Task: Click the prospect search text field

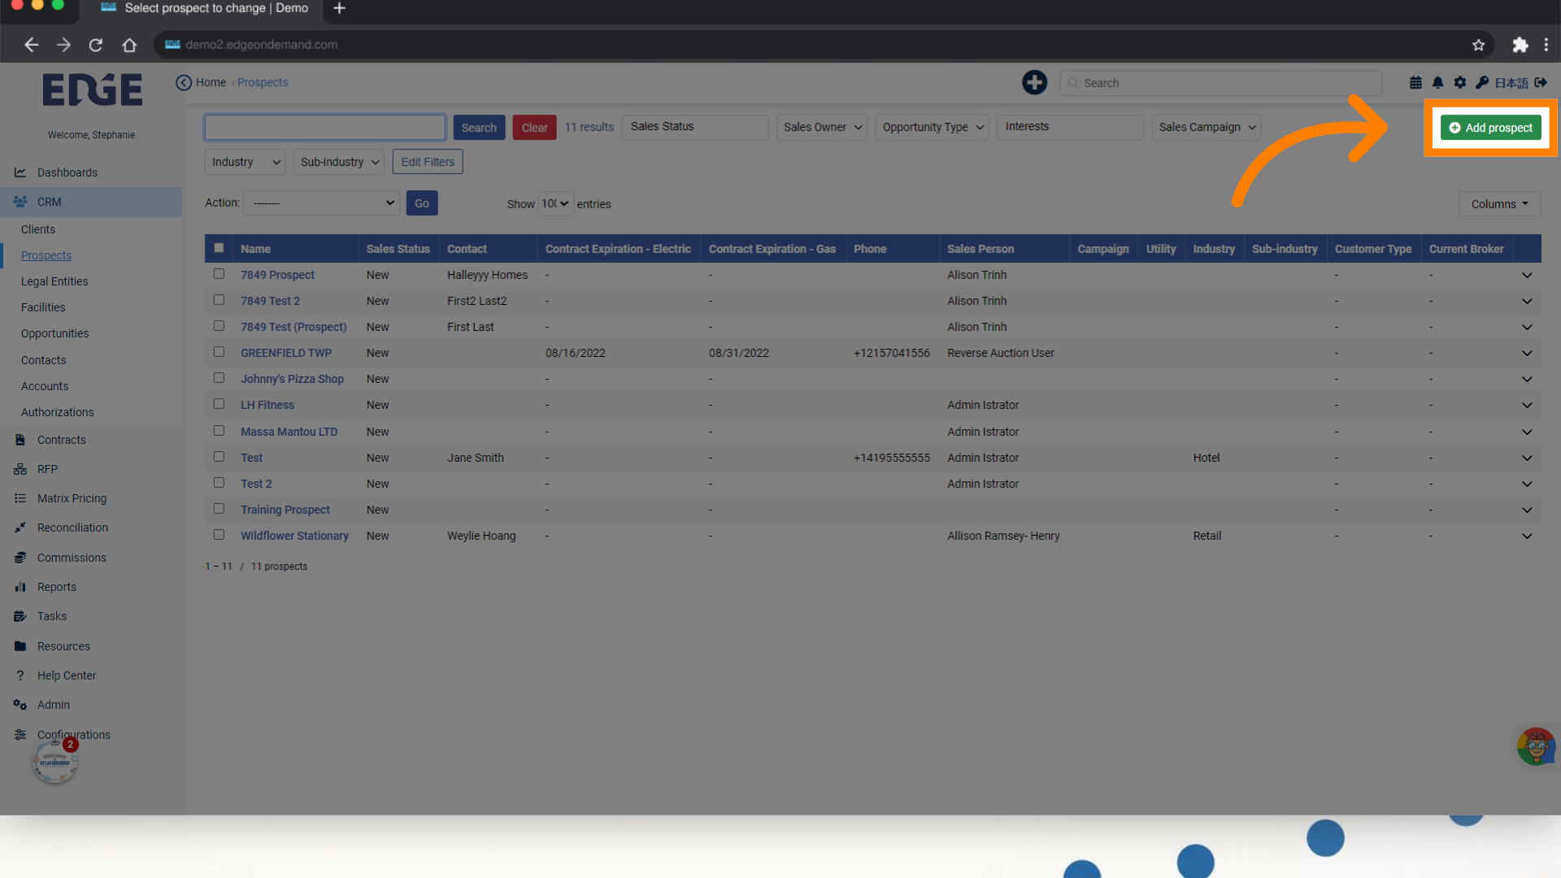Action: tap(324, 127)
